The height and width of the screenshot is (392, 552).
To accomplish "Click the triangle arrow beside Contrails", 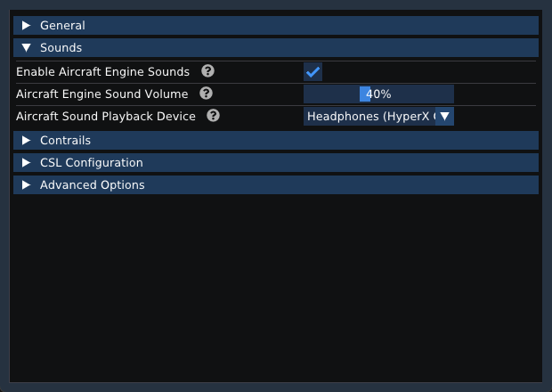I will click(26, 140).
